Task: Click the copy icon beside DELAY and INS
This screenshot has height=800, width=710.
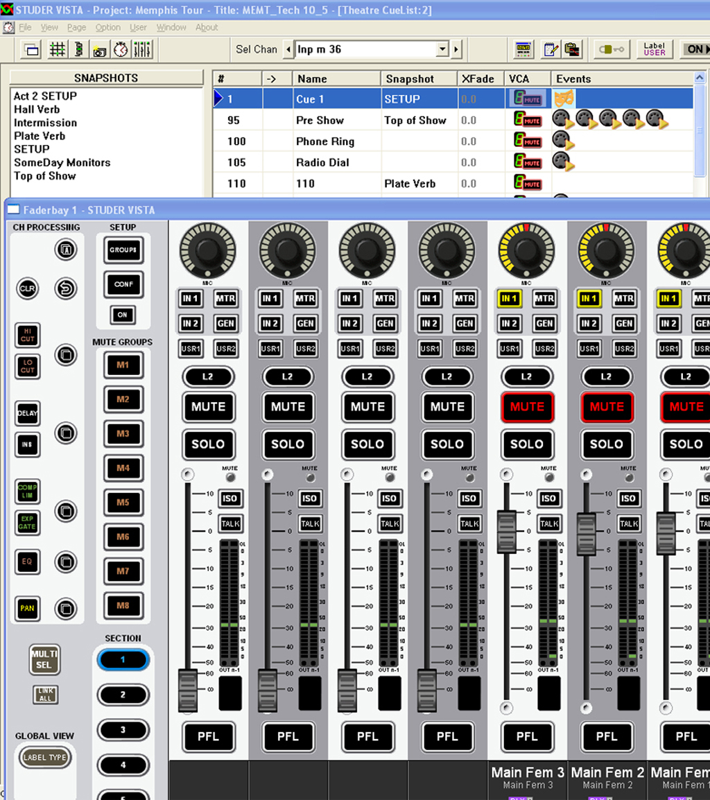Action: pos(66,433)
